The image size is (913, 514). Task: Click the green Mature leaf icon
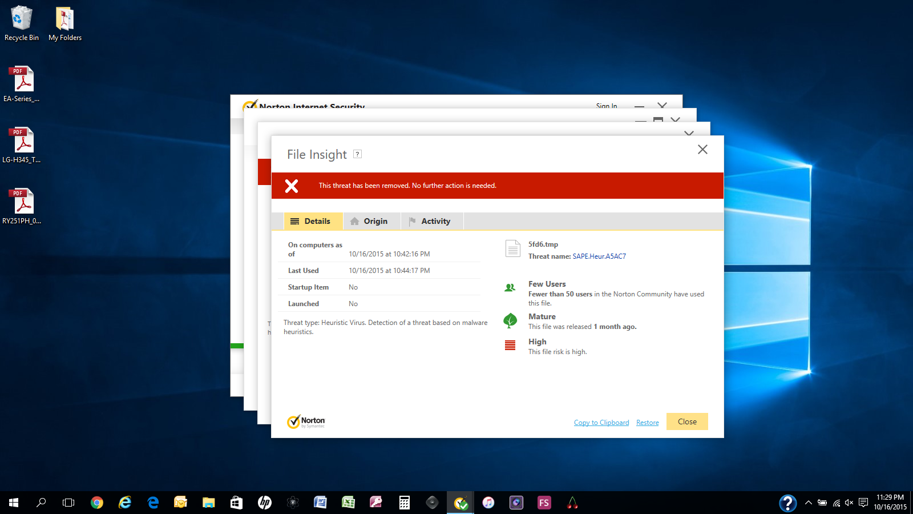[510, 320]
